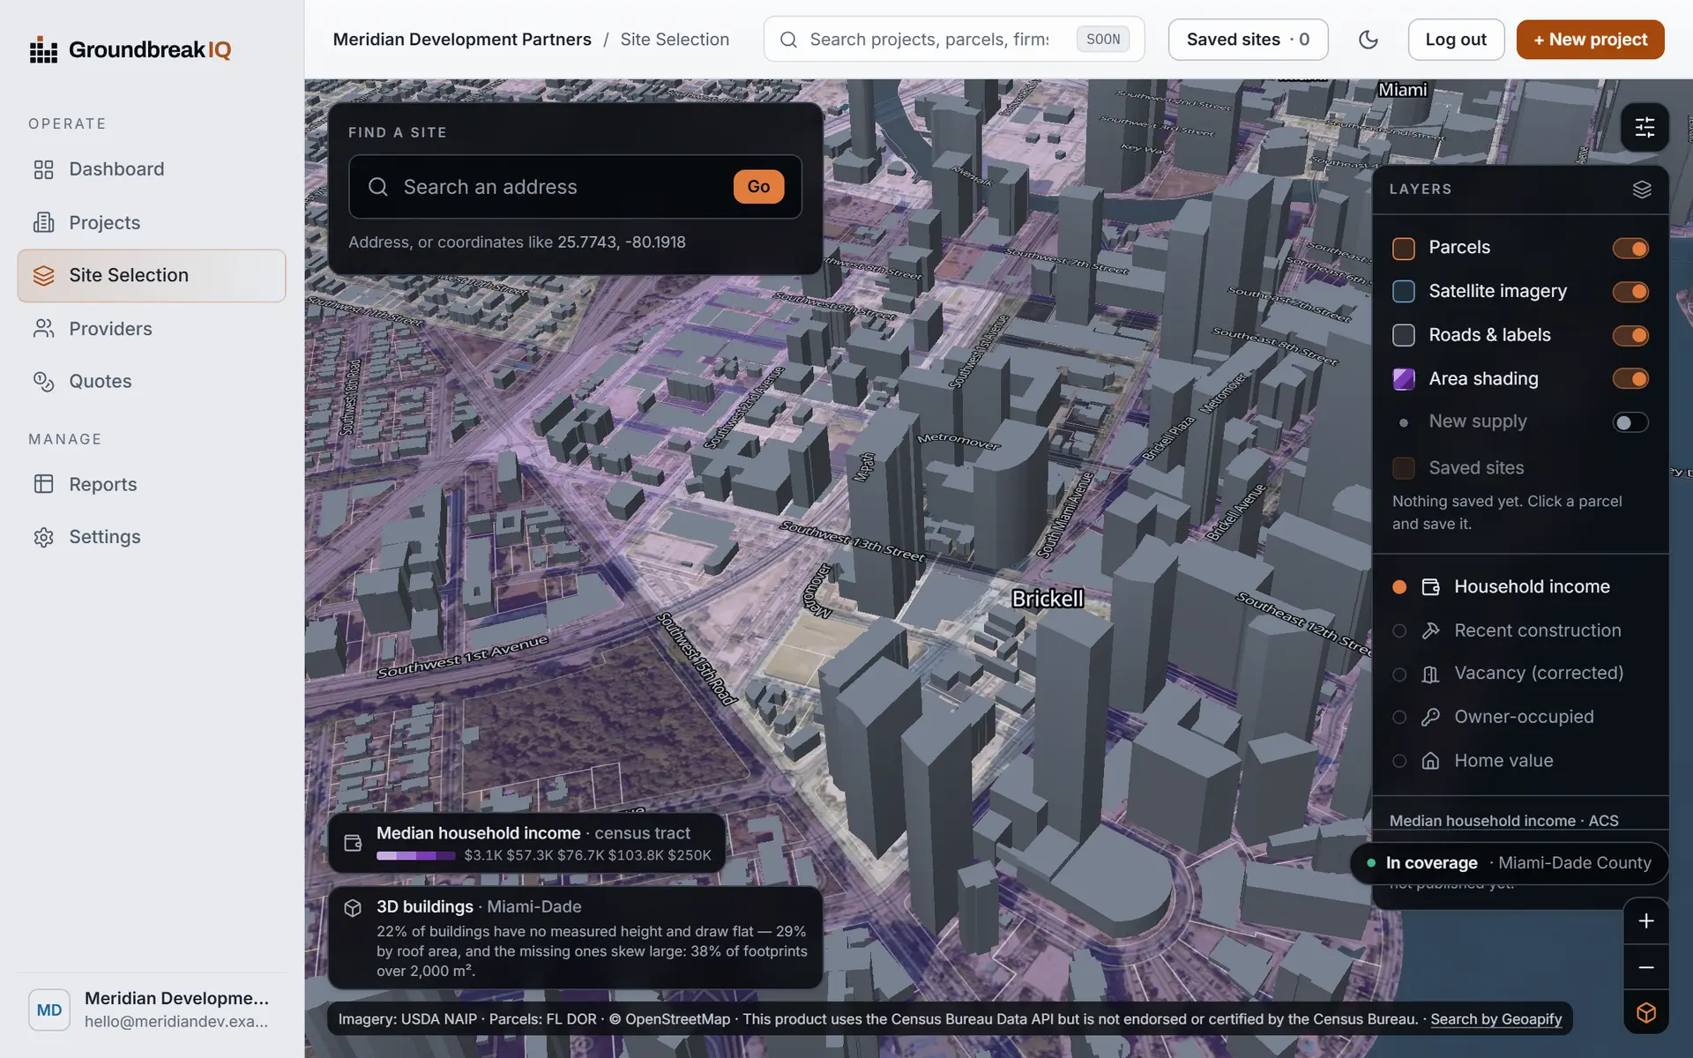
Task: Select Owner-occupied radio option
Action: pos(1399,718)
